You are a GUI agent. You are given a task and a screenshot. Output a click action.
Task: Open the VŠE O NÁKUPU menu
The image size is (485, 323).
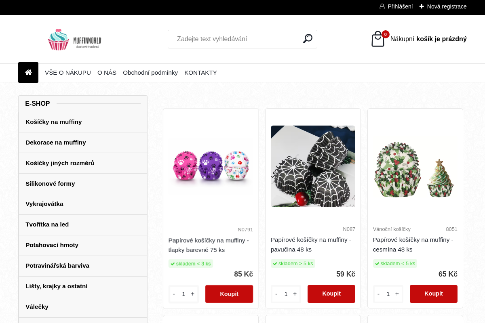pos(68,73)
